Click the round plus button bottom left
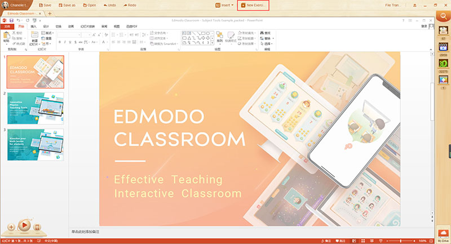The width and height of the screenshot is (451, 244). 11,227
